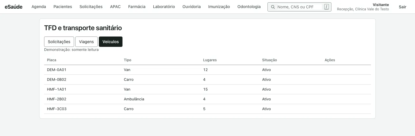415x136 pixels.
Task: Switch to the Viagens tab
Action: [86, 42]
